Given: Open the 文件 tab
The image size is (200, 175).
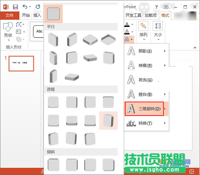Looking at the screenshot, I should tap(10, 15).
